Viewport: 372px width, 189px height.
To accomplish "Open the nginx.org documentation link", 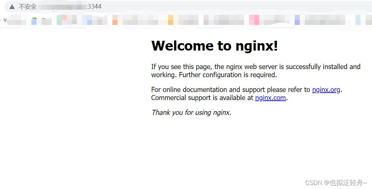I will (x=326, y=90).
